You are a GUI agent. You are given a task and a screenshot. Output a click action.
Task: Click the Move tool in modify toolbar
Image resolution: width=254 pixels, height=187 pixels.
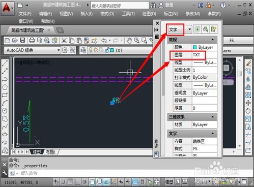pyautogui.click(x=248, y=103)
